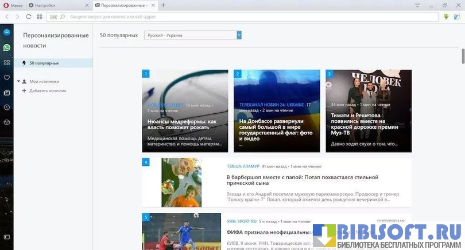Open Speed Dial from the sidebar grid icon
465x250 pixels.
[x=6, y=63]
